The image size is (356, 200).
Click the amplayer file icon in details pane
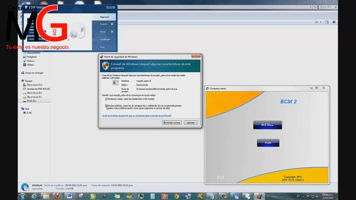(x=25, y=187)
